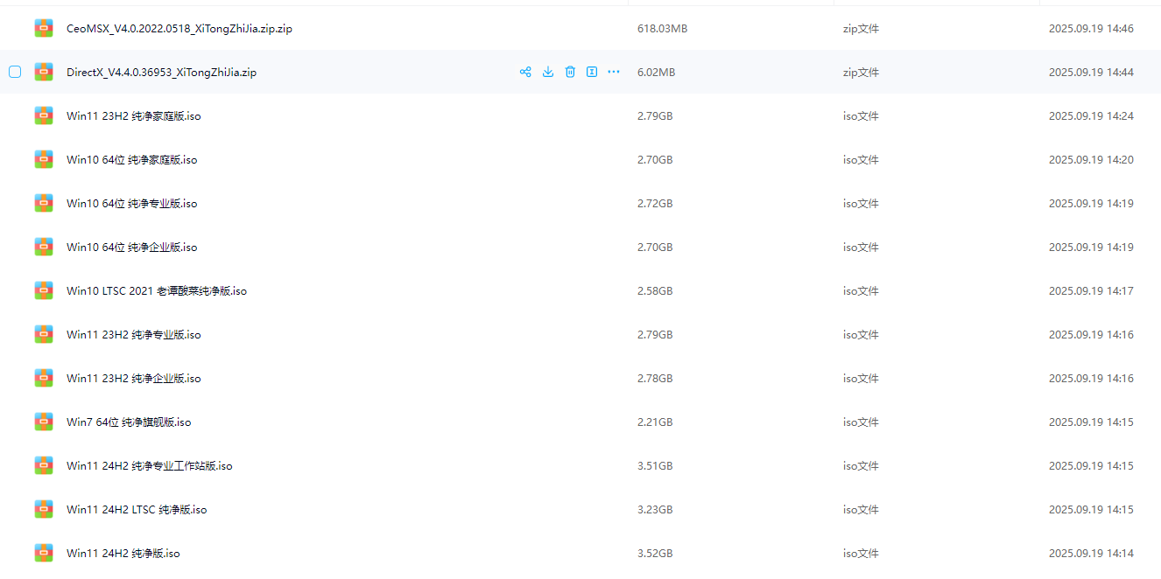The width and height of the screenshot is (1161, 579).
Task: Click the 2.58GB size of Win10 LTSC 2021
Action: click(655, 290)
